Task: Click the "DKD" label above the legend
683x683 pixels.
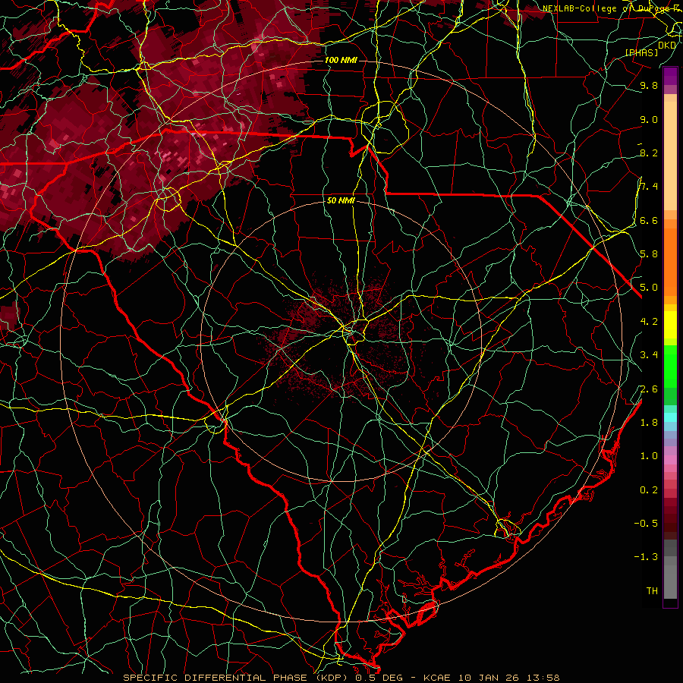Action: click(667, 45)
